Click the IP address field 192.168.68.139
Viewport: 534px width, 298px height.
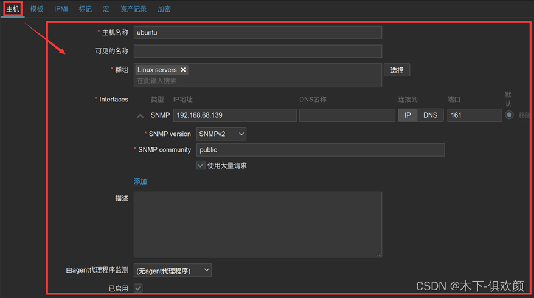click(x=235, y=115)
